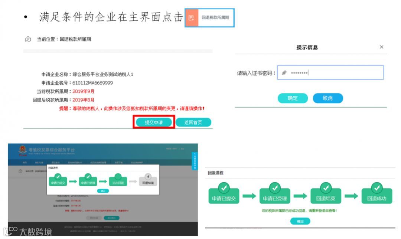Click the red 提醒 warning message
The width and height of the screenshot is (401, 239).
click(x=132, y=108)
